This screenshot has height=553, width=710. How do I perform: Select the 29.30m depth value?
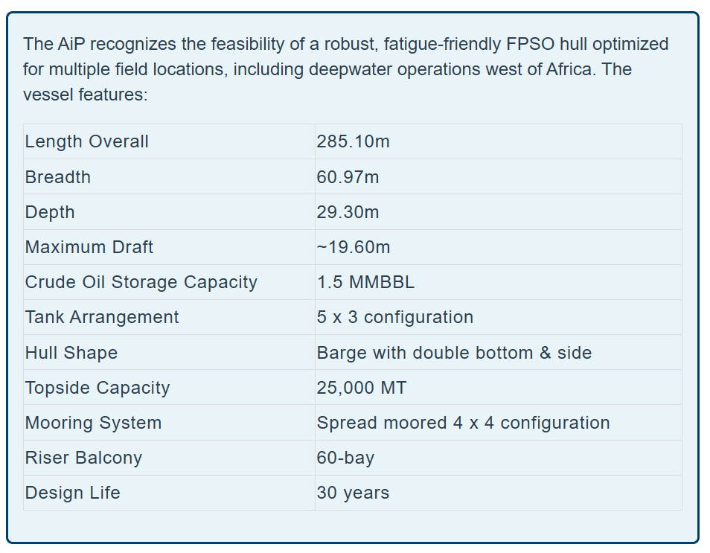(348, 212)
